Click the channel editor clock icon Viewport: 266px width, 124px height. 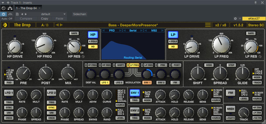(4, 8)
